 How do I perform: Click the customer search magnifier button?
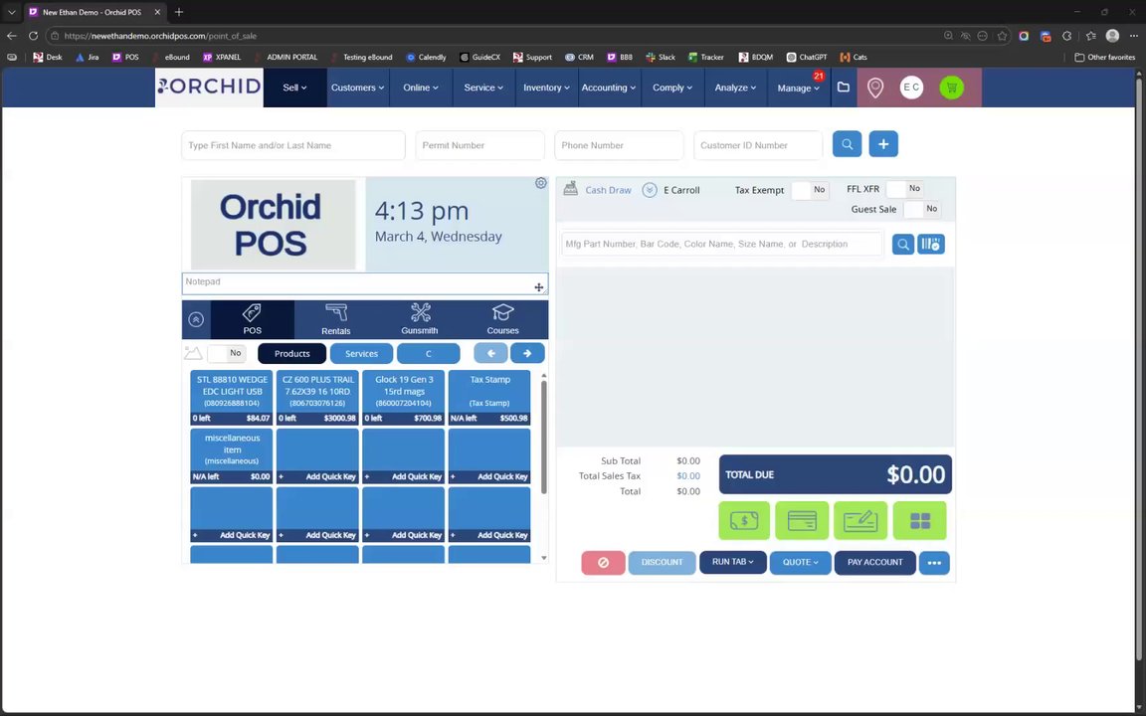pos(848,144)
